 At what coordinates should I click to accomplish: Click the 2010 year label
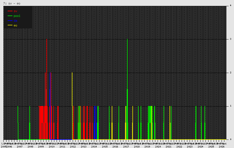51,147
